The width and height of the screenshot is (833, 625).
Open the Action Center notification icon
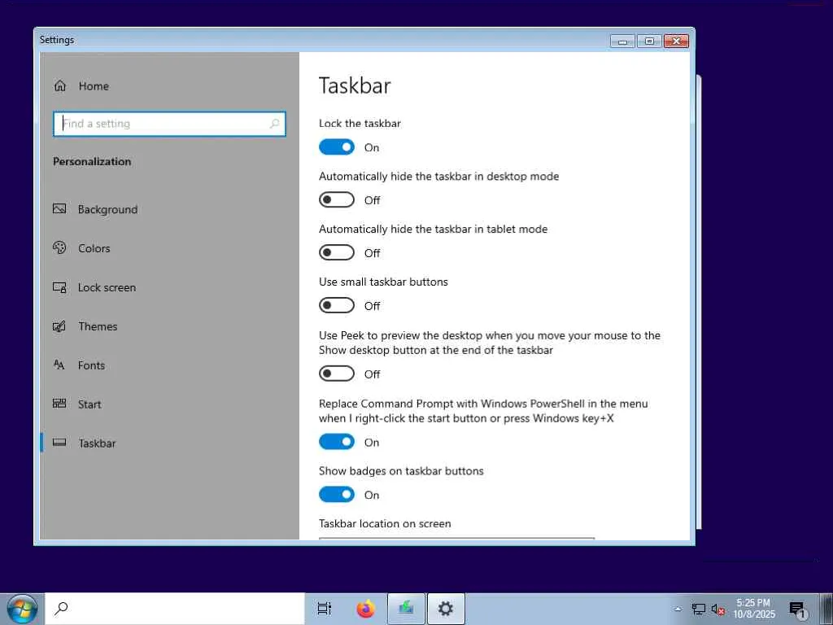point(797,610)
